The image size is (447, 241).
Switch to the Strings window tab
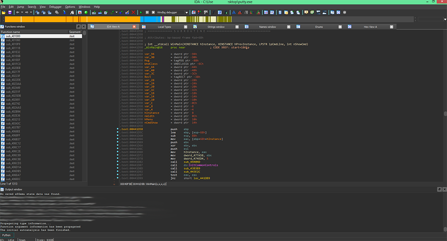pos(216,27)
